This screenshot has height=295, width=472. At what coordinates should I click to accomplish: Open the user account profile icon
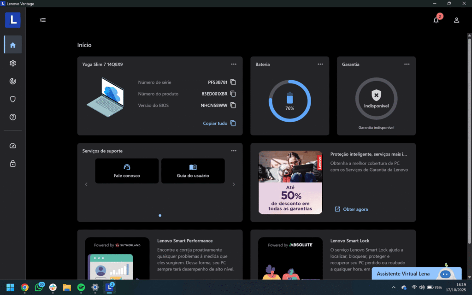pos(456,20)
